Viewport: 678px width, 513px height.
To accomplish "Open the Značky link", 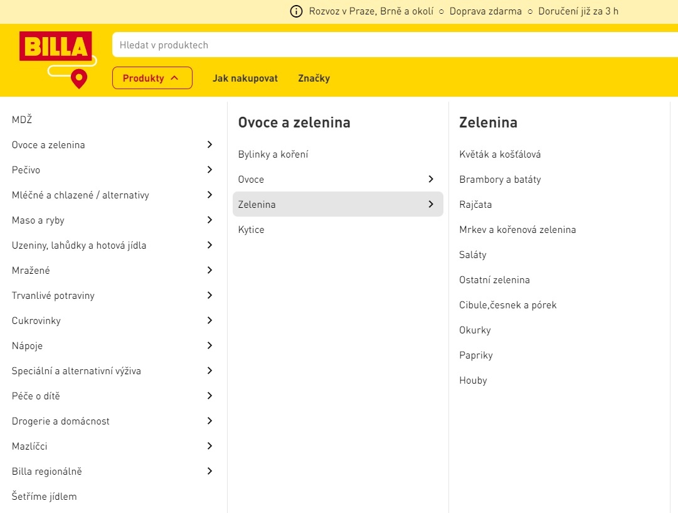I will click(314, 78).
